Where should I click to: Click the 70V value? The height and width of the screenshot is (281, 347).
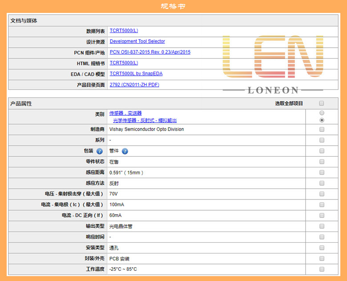(x=113, y=194)
